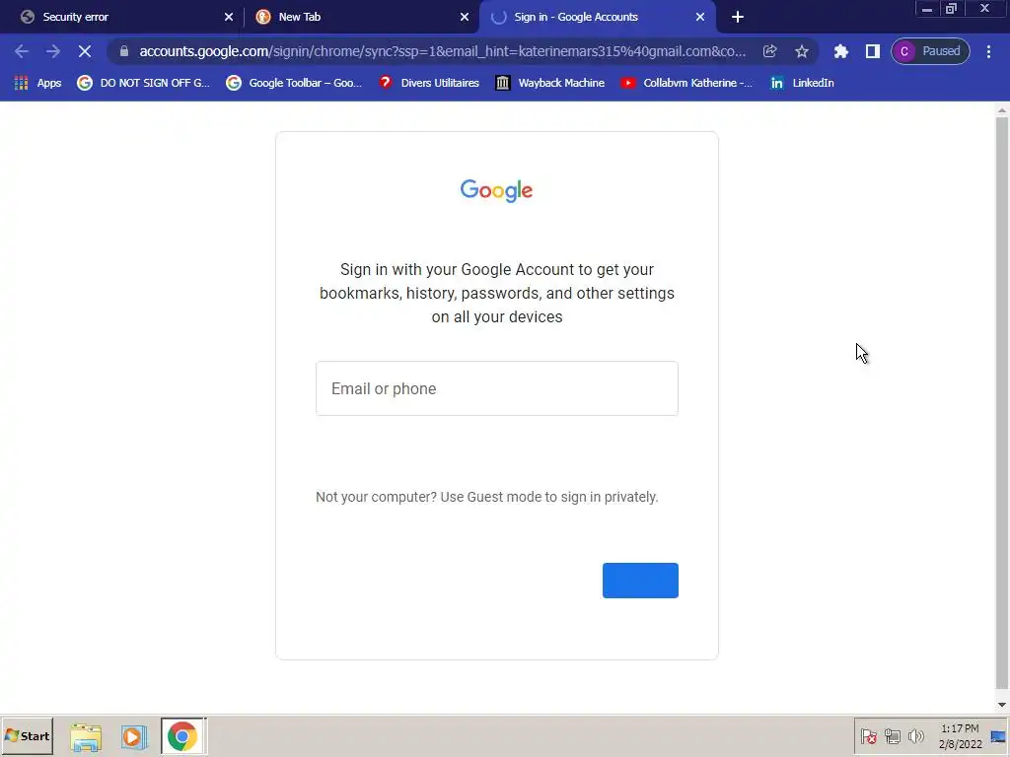The image size is (1010, 757).
Task: Open Windows Start menu
Action: tap(27, 735)
